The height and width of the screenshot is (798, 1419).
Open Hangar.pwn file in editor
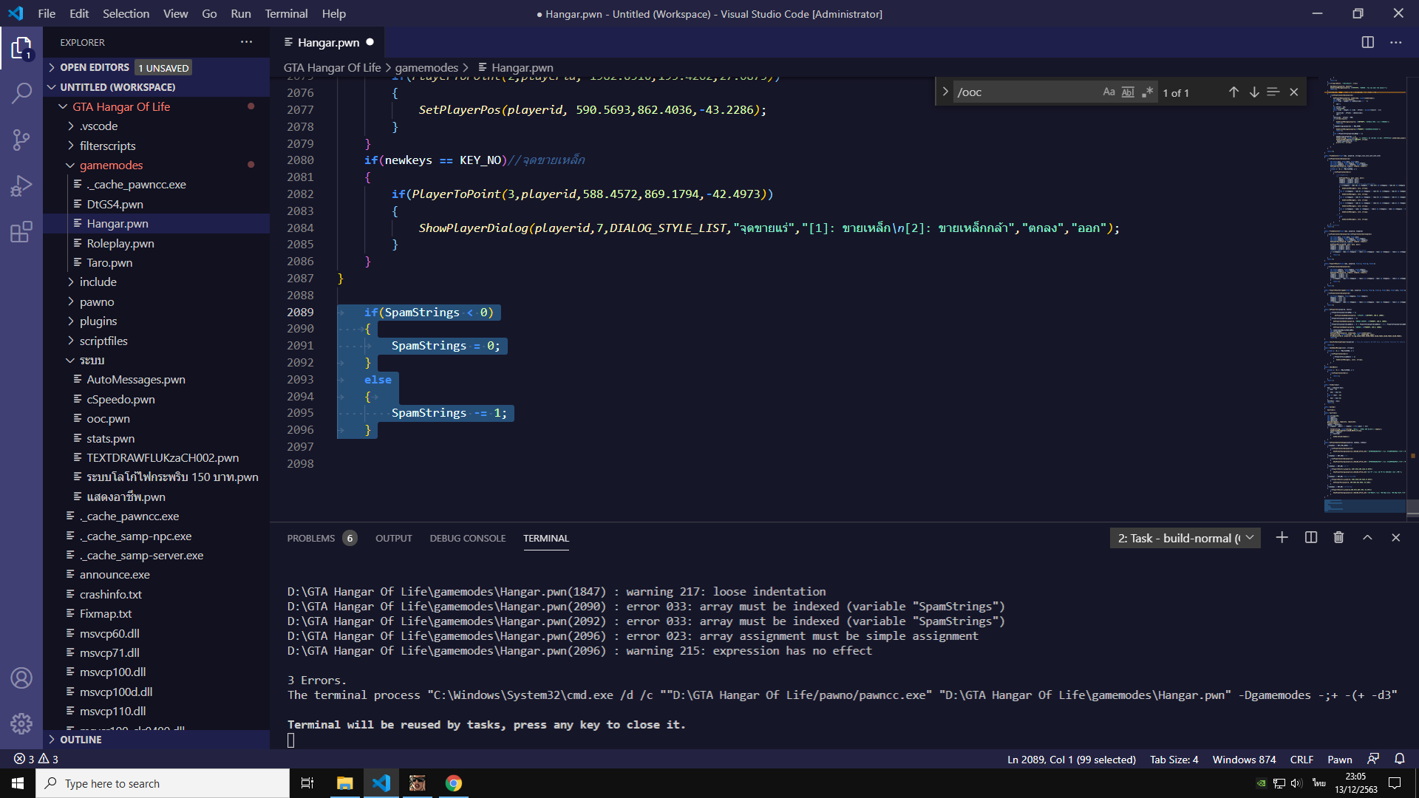point(118,223)
